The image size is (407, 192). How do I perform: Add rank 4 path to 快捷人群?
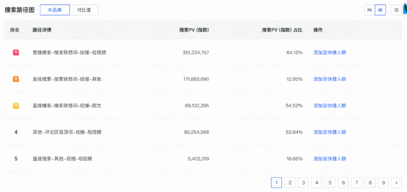[x=330, y=132]
